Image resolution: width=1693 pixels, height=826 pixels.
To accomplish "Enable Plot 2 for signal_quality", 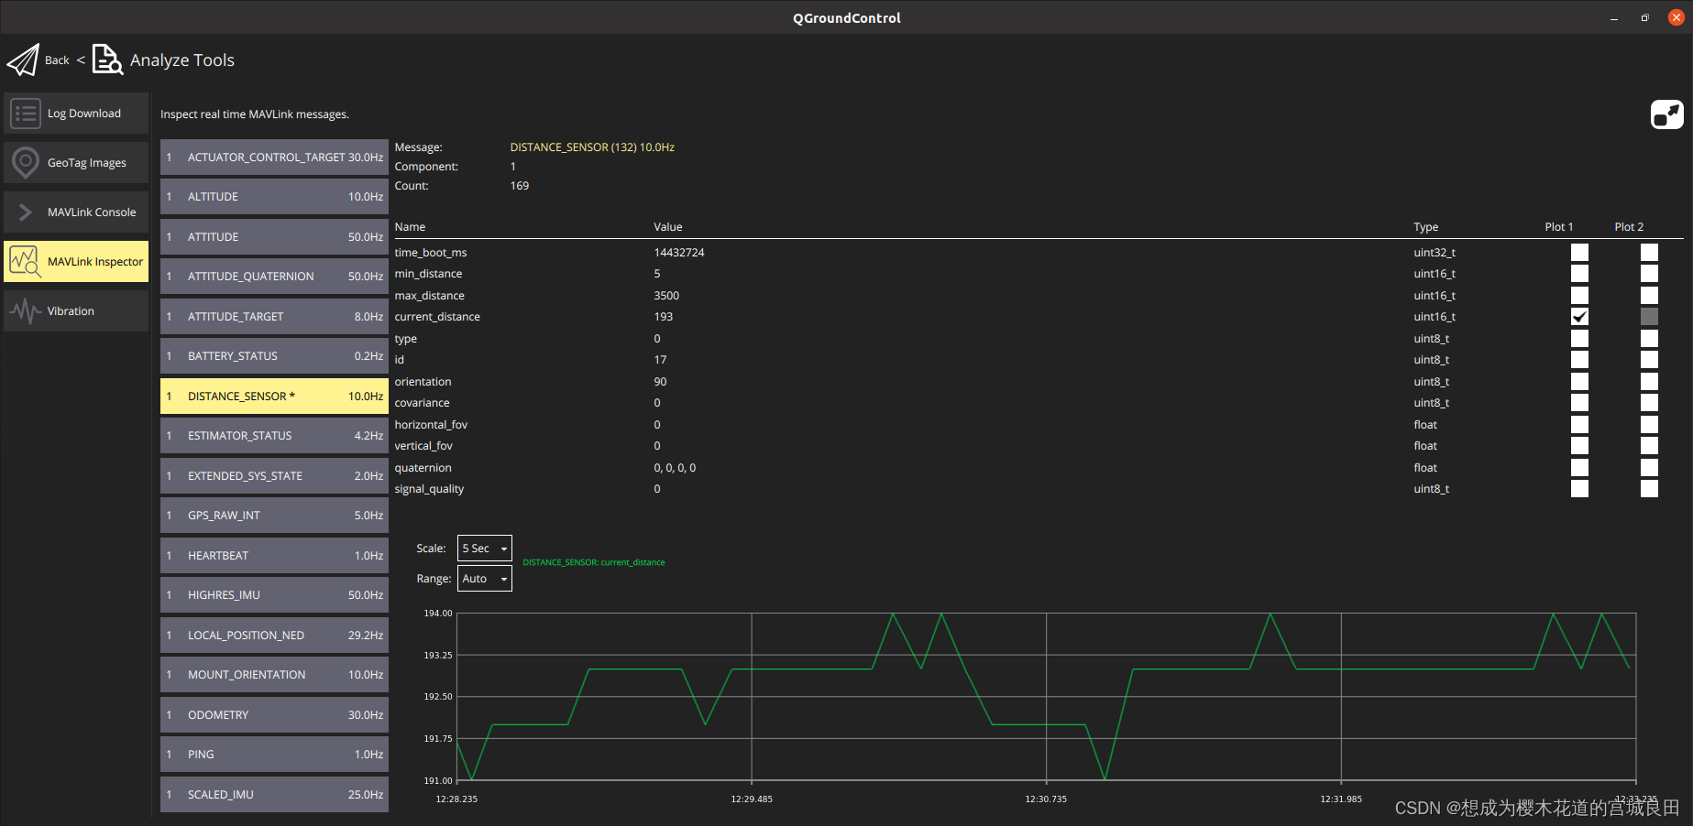I will click(1649, 489).
